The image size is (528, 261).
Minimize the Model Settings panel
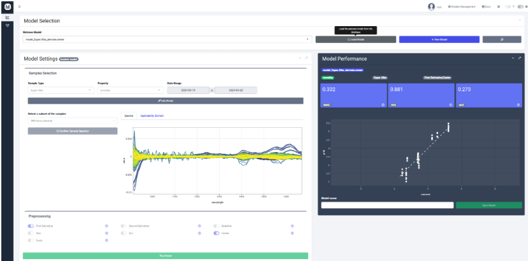pyautogui.click(x=299, y=58)
